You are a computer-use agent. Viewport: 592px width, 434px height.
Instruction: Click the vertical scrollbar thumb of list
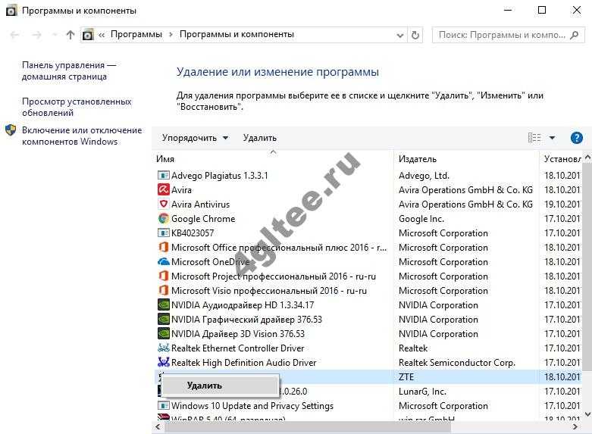click(587, 267)
